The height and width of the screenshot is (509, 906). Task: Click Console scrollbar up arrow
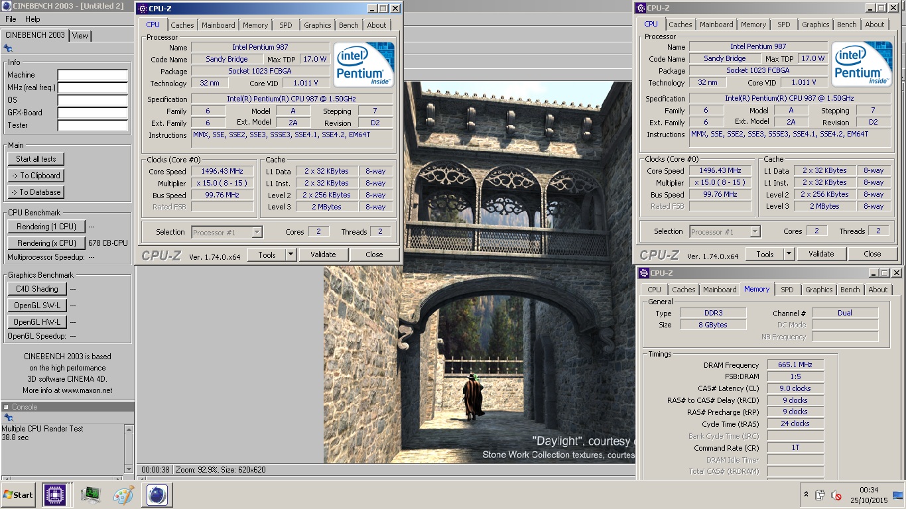129,429
